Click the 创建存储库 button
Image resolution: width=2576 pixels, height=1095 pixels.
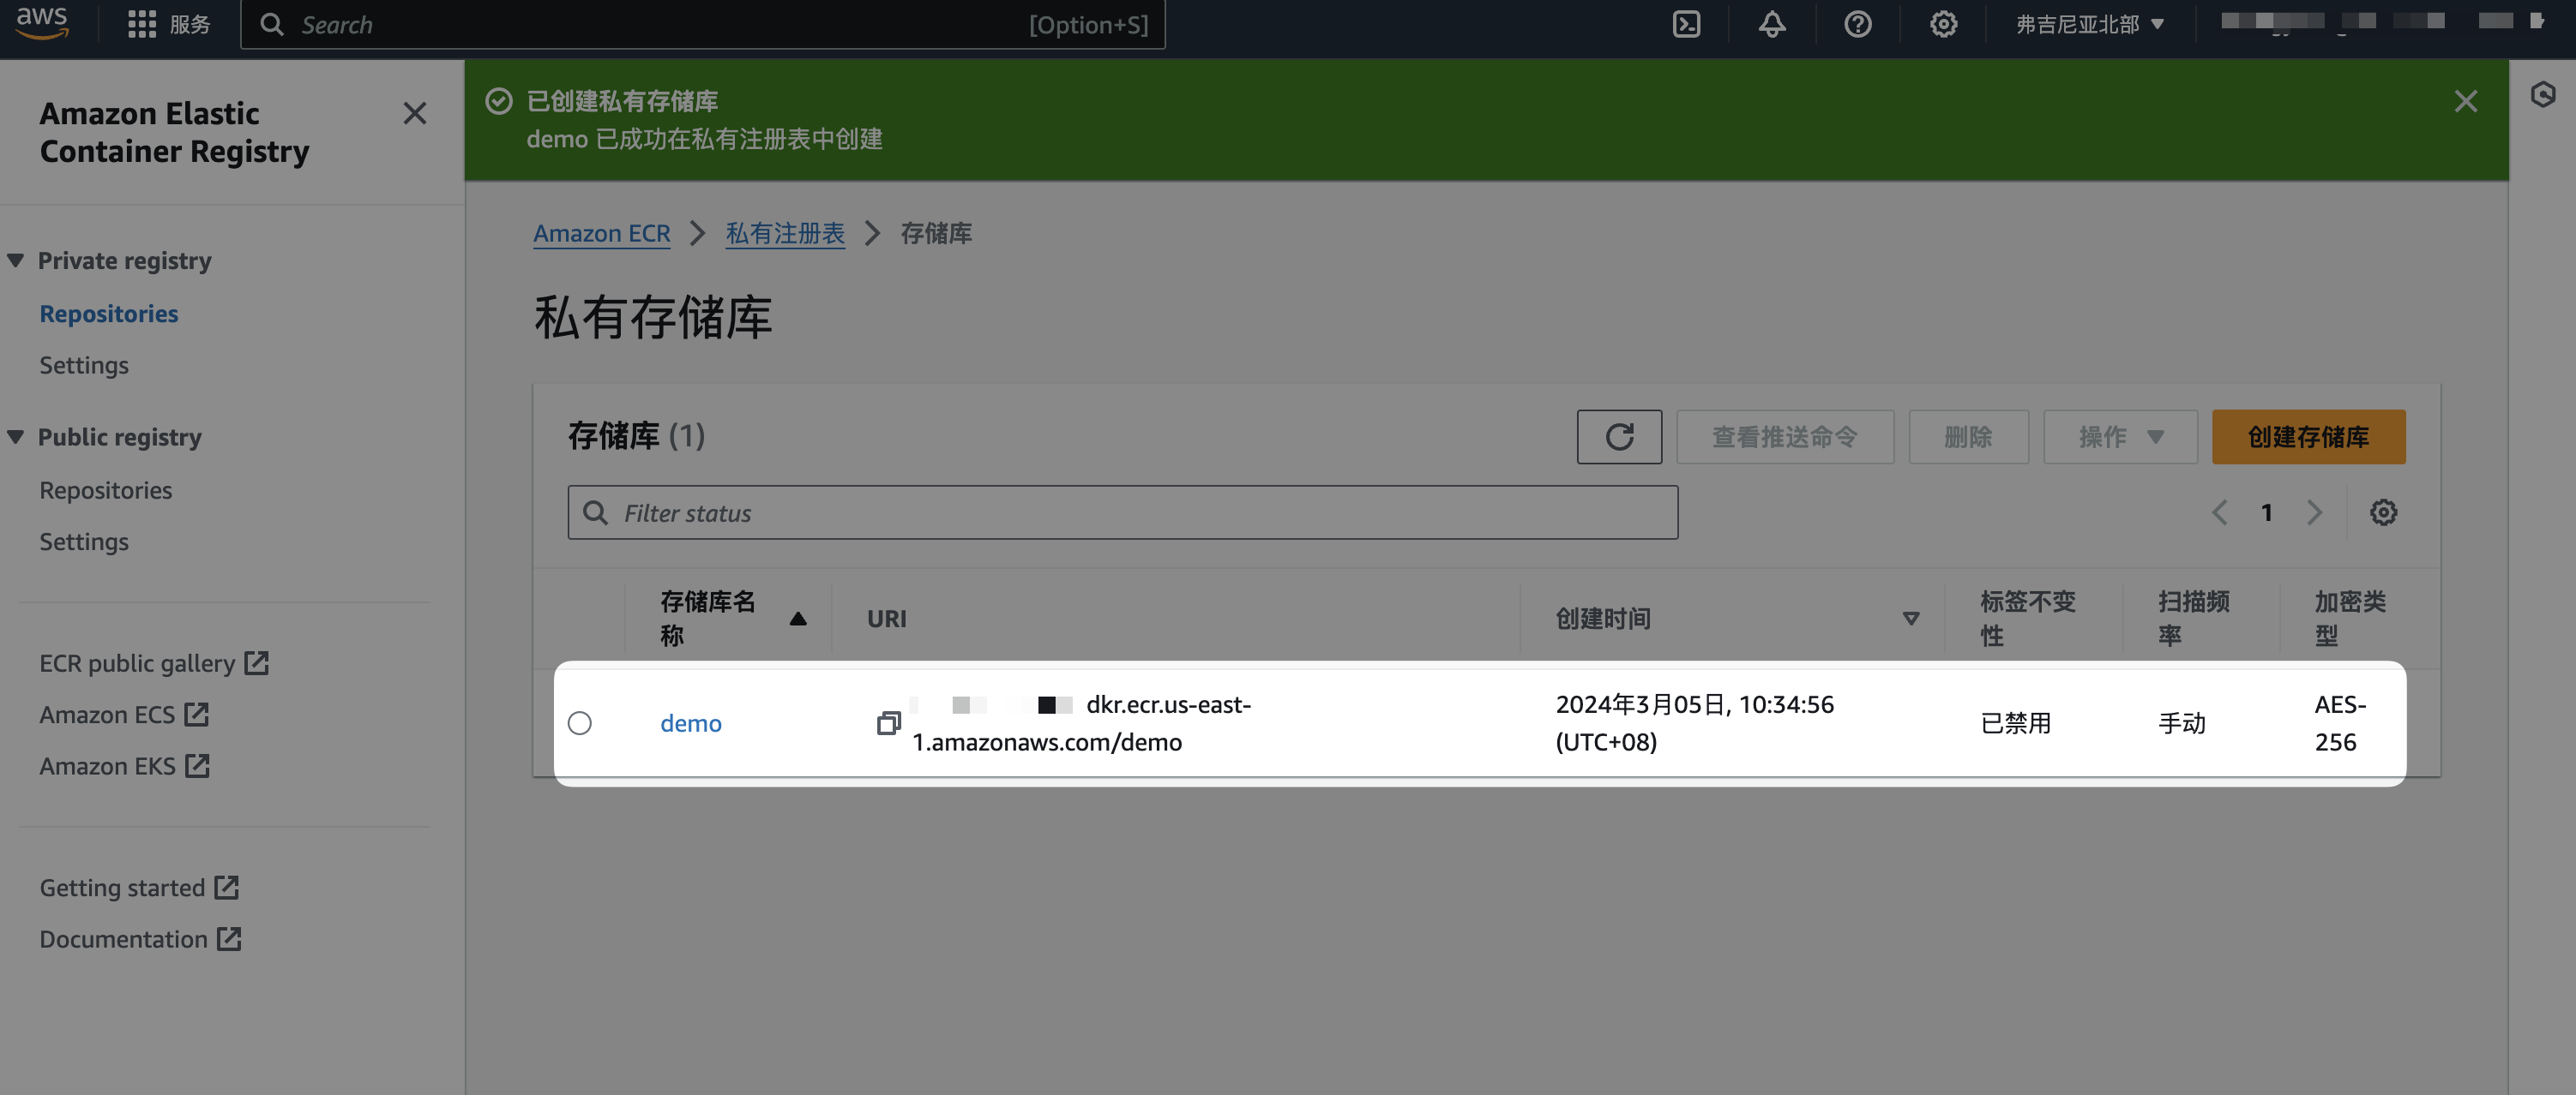[x=2308, y=437]
